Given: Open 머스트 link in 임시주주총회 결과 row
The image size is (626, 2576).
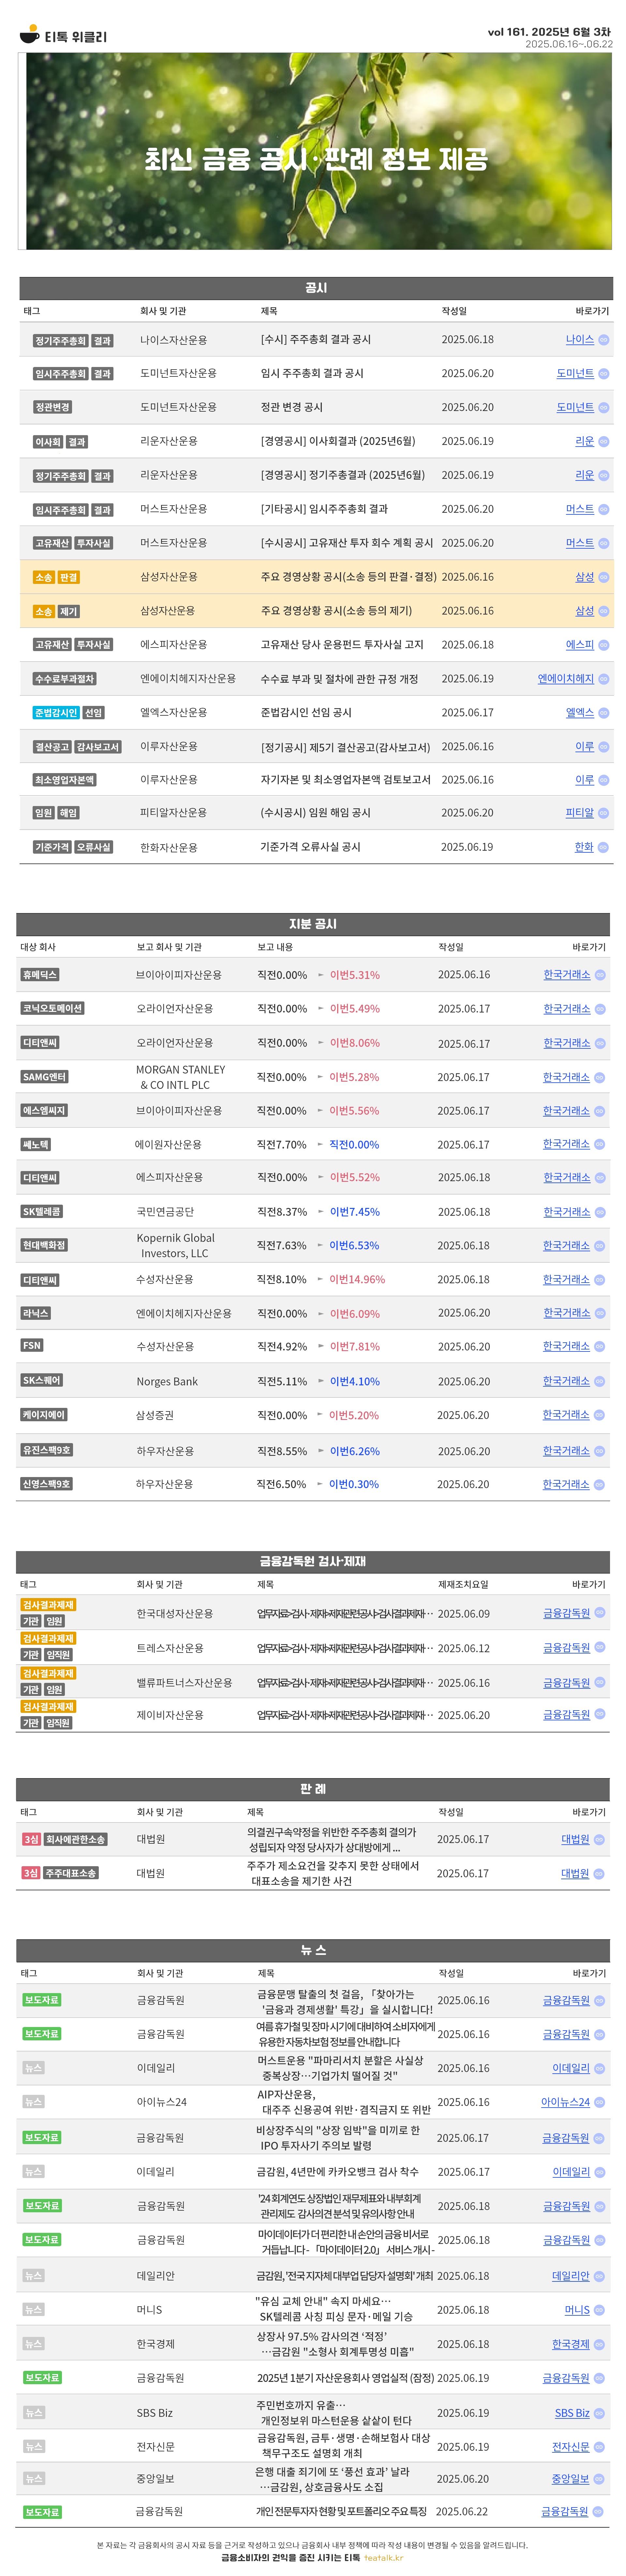Looking at the screenshot, I should 580,509.
